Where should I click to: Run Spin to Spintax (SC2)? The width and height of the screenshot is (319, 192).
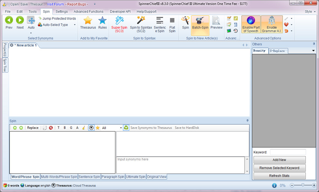click(x=141, y=24)
